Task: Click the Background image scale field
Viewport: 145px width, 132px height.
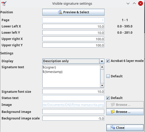Action: [x=73, y=118]
